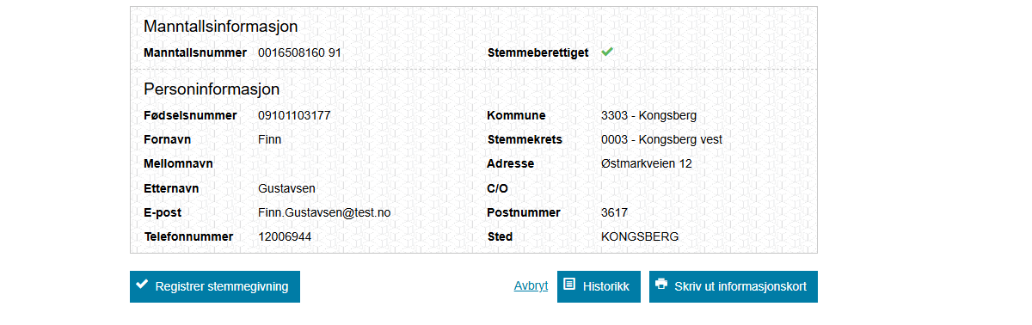Click the Fødselsnummer value 09101103177
The height and width of the screenshot is (325, 1032).
point(294,115)
